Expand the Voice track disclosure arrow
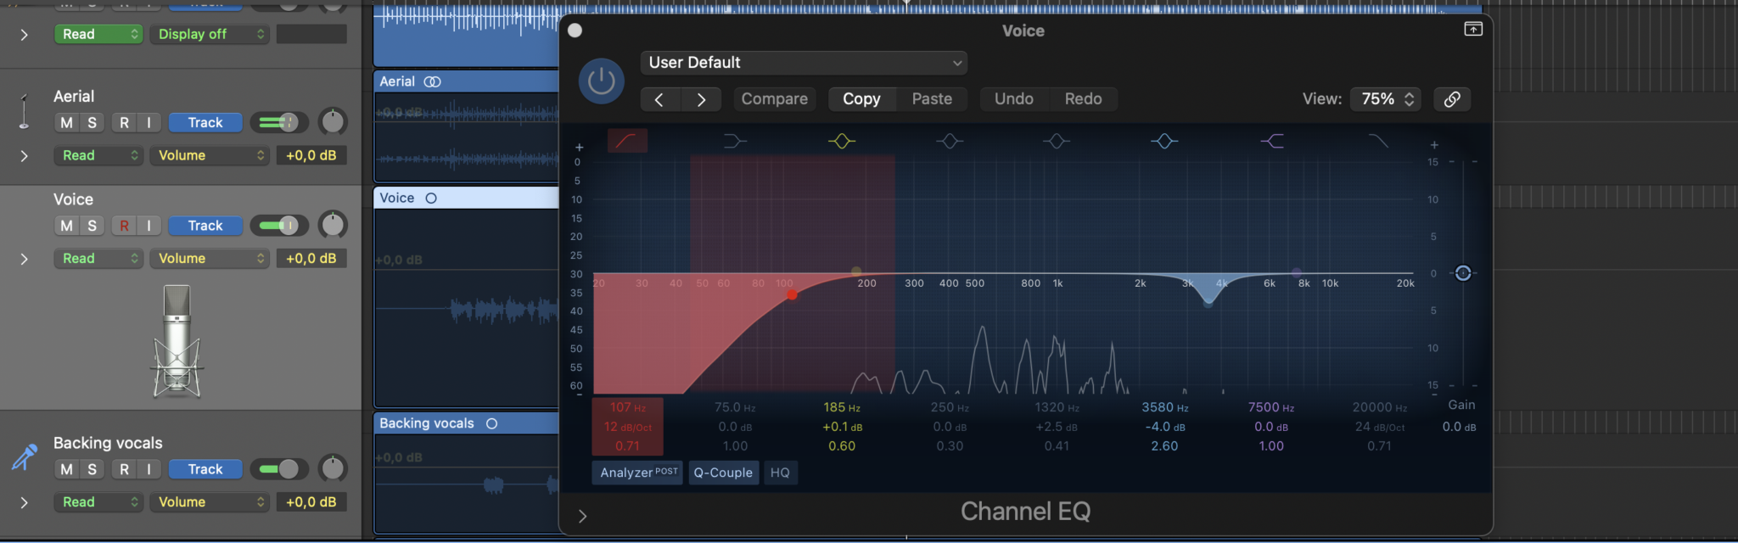This screenshot has width=1738, height=543. click(24, 259)
